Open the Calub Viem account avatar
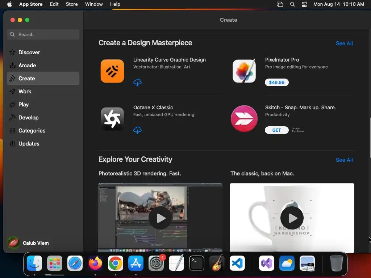Image resolution: width=371 pixels, height=278 pixels. (13, 243)
